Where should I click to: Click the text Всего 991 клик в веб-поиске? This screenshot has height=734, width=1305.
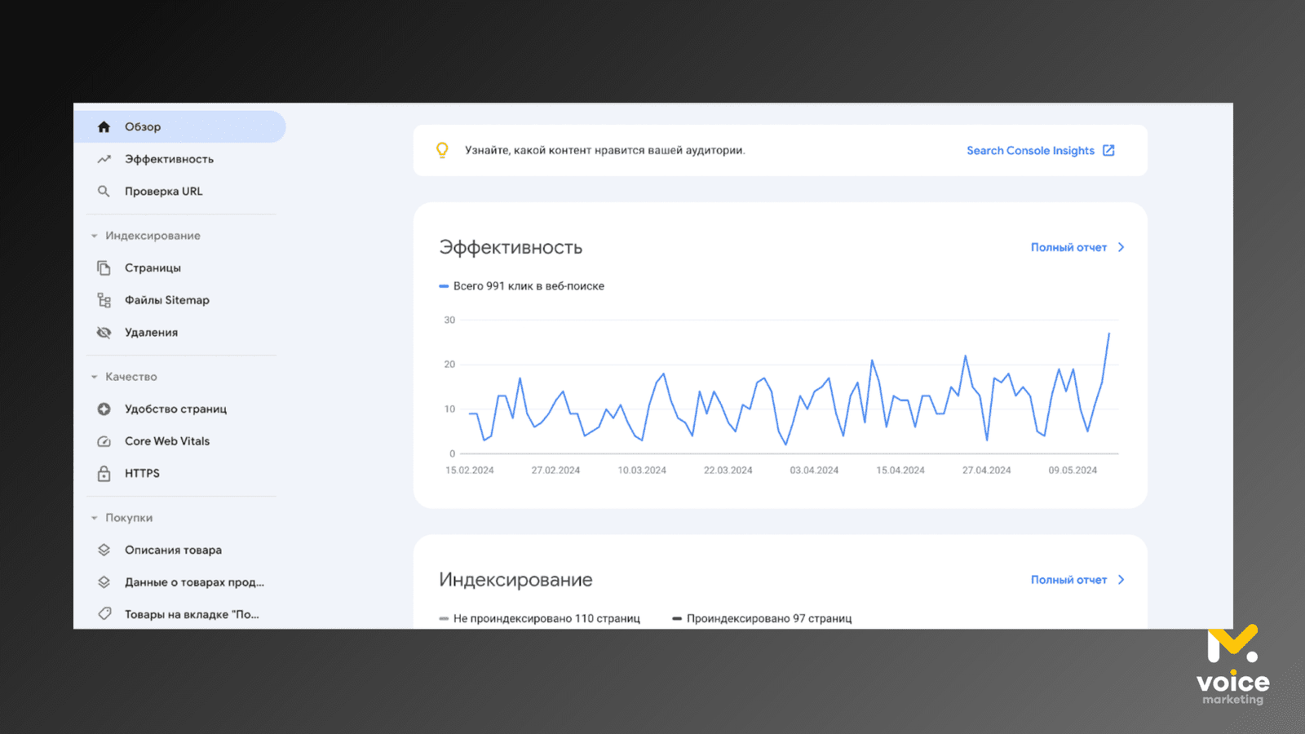(x=529, y=286)
